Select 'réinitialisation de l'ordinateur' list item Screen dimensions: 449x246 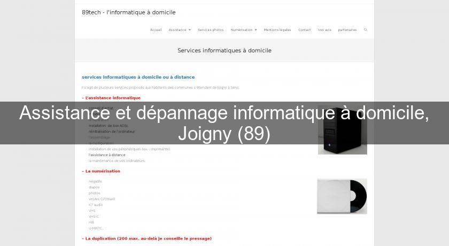click(112, 132)
